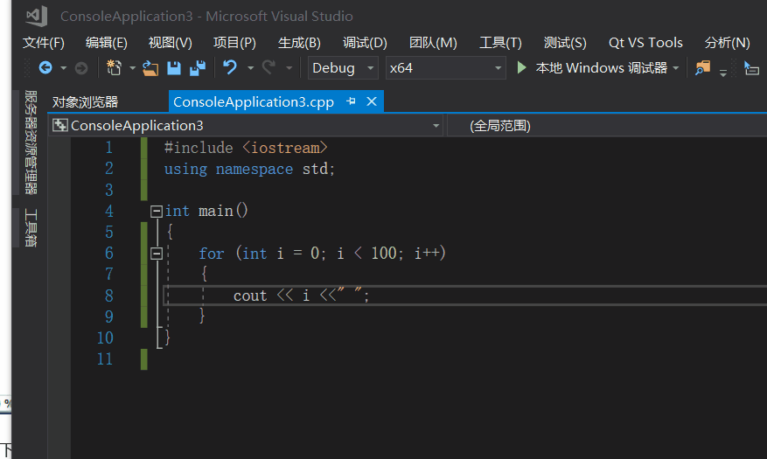The image size is (767, 459).
Task: Save current file with floppy icon
Action: (174, 68)
